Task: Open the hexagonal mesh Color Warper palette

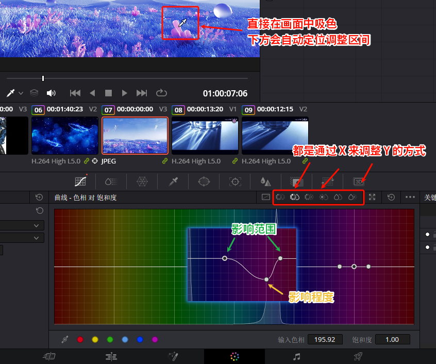Action: coord(142,182)
